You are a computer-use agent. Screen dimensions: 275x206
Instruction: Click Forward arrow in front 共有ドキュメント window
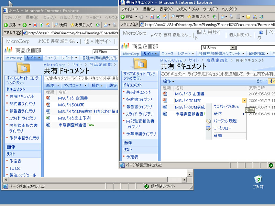(142, 16)
